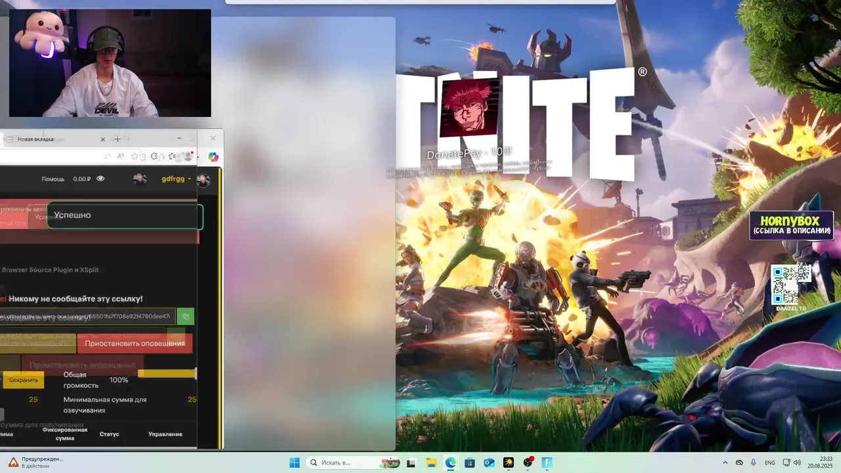841x473 pixels.
Task: Click Минимальная сумма для озвучивания label
Action: [104, 405]
